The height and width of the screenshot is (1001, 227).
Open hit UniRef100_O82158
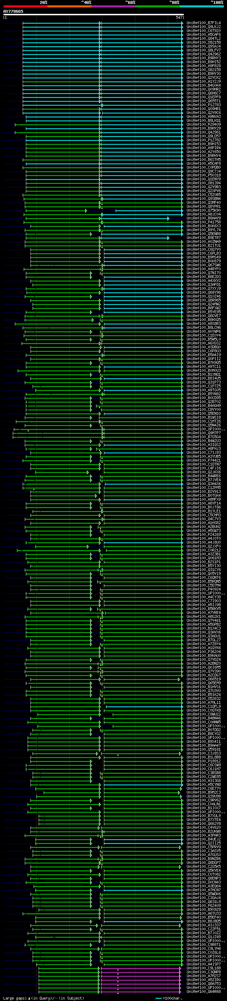click(203, 42)
